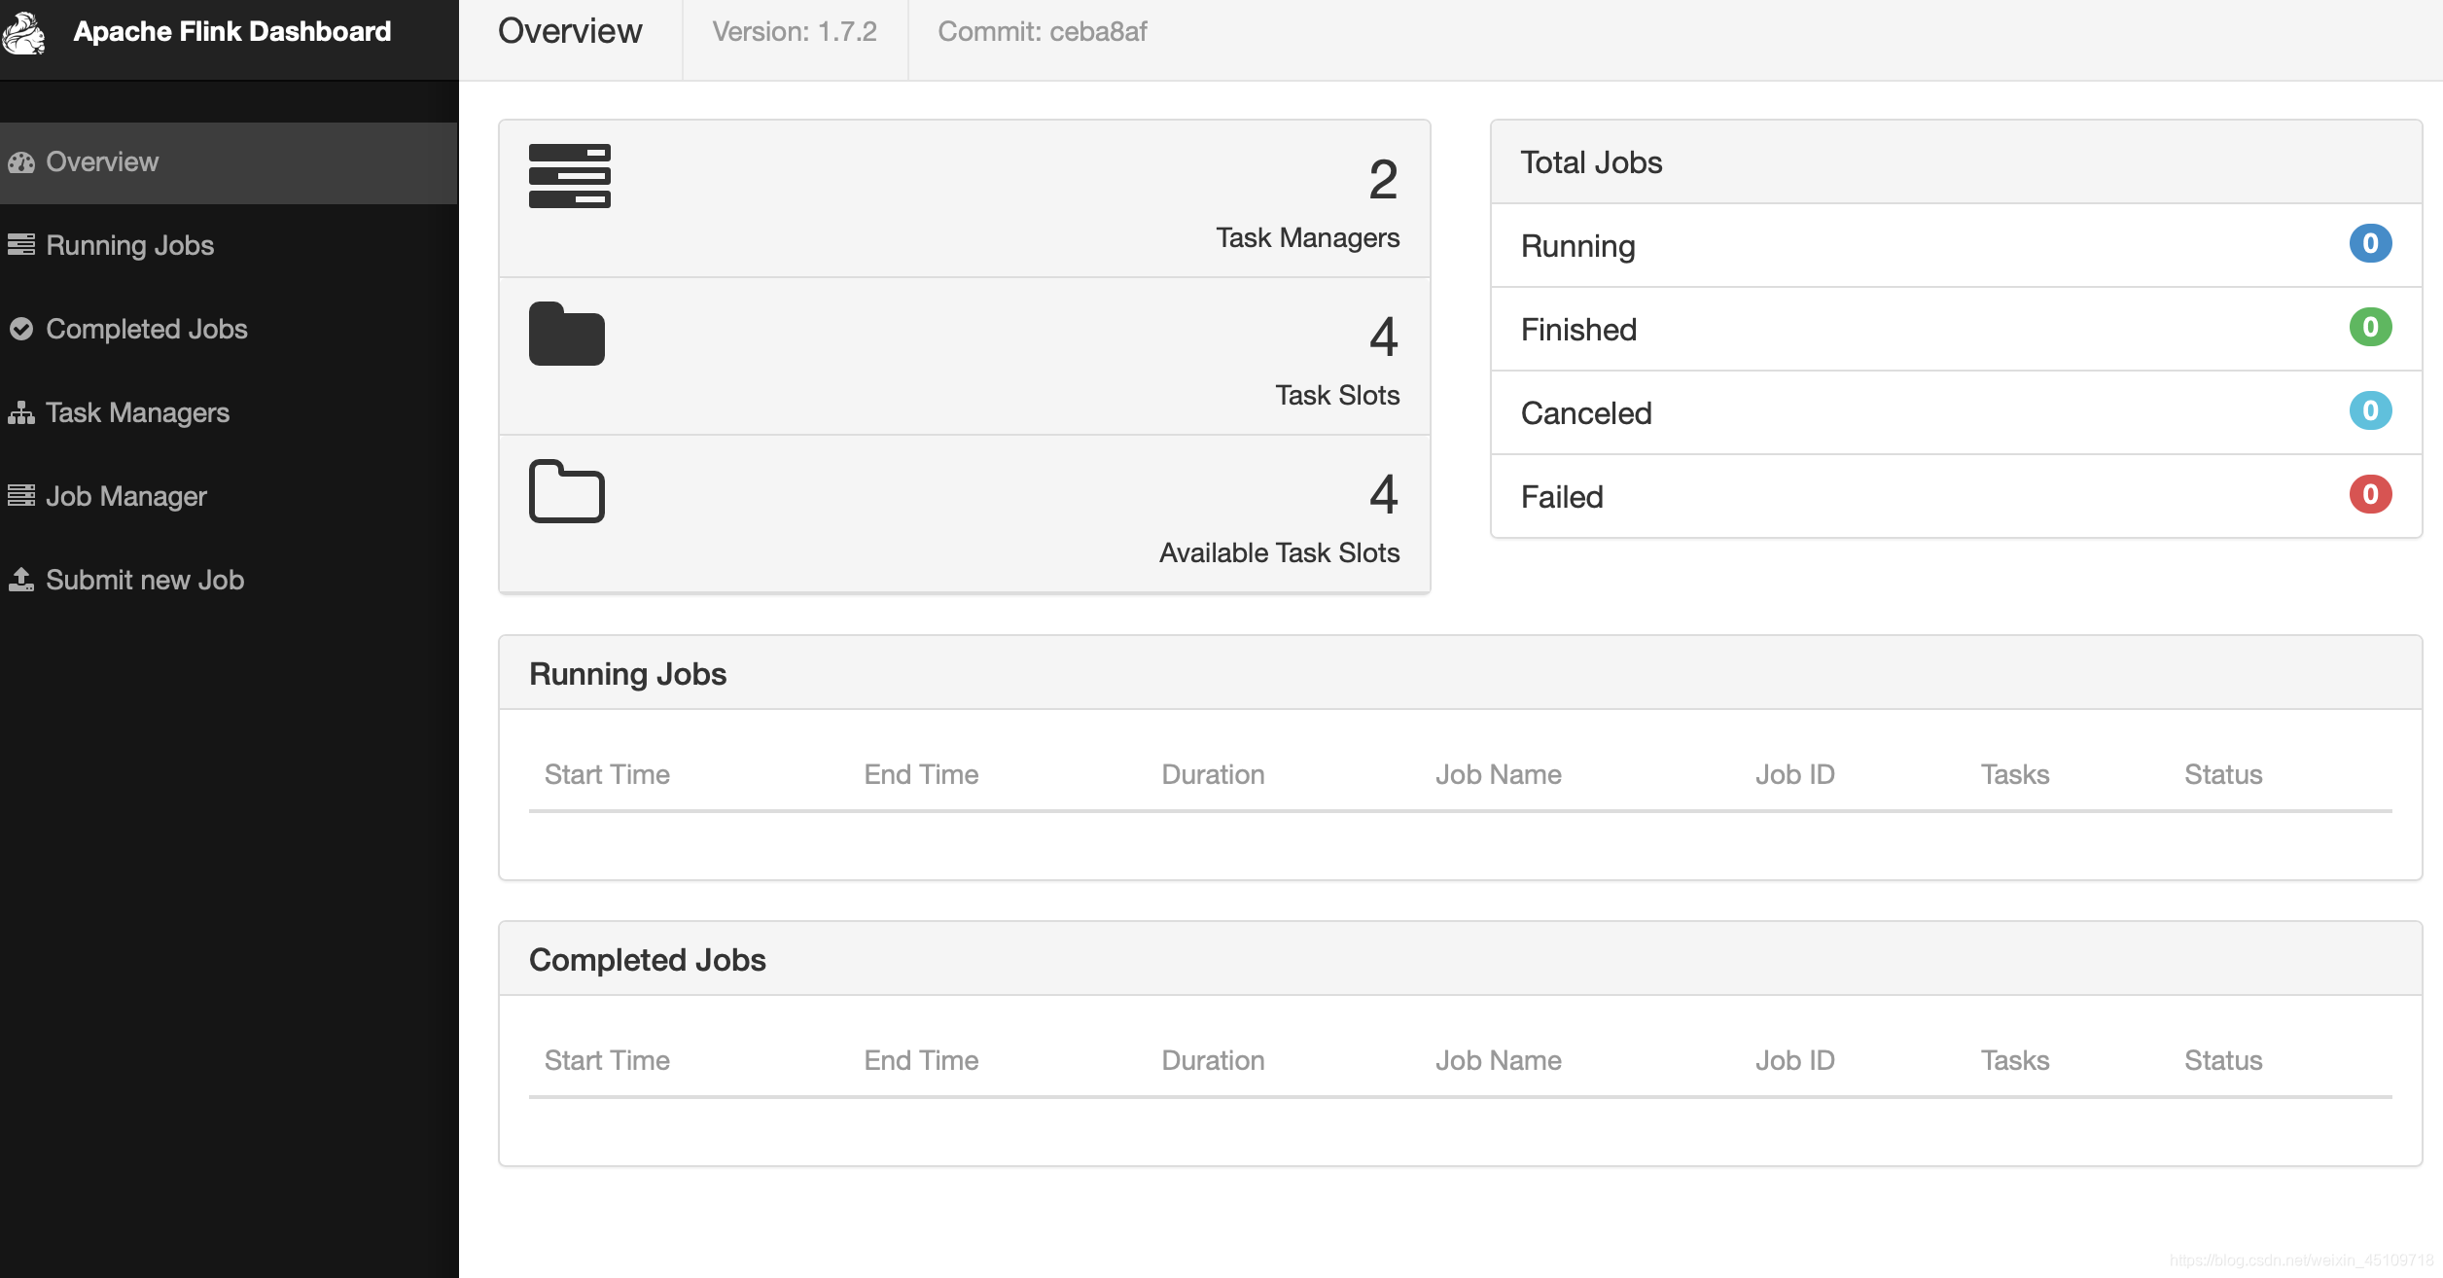Click the Available Task Slots label
Image resolution: width=2443 pixels, height=1278 pixels.
(1279, 552)
